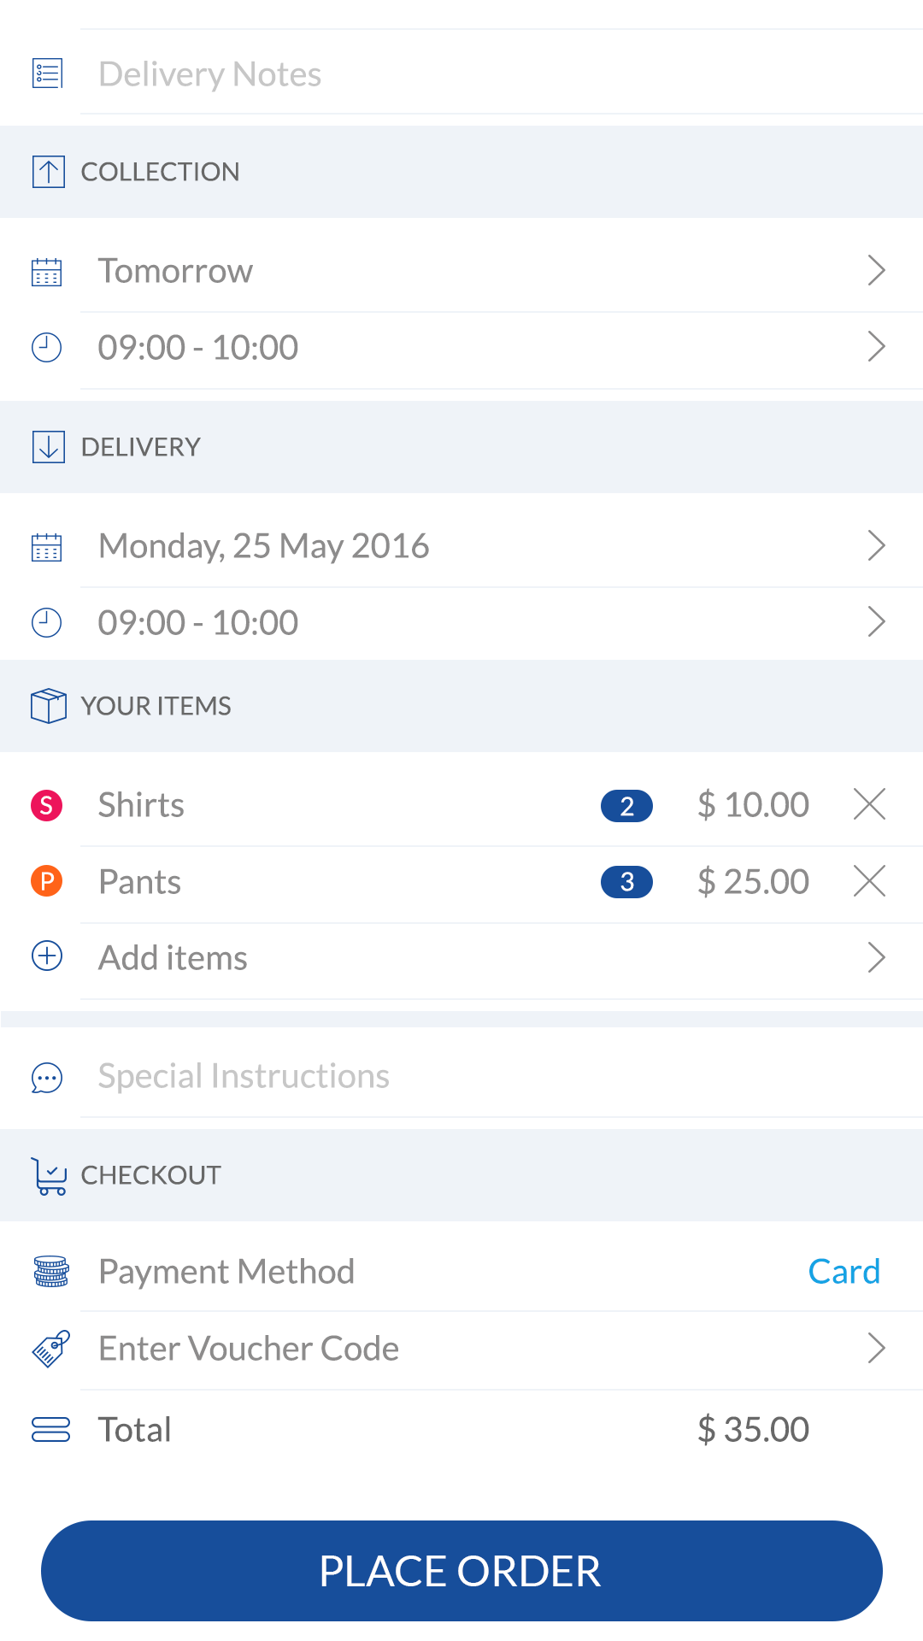This screenshot has height=1641, width=923.
Task: Select the Special Instructions input field
Action: point(502,1076)
